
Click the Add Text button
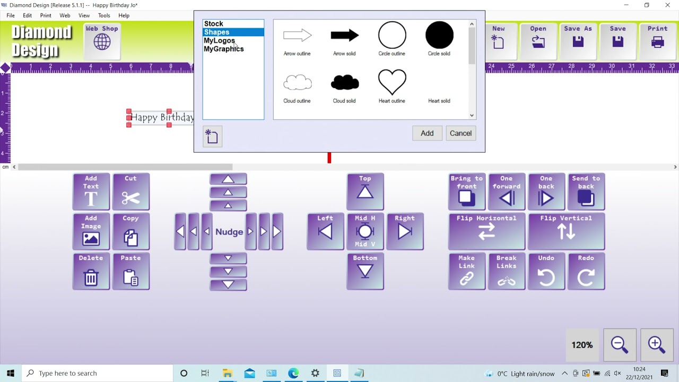coord(91,192)
